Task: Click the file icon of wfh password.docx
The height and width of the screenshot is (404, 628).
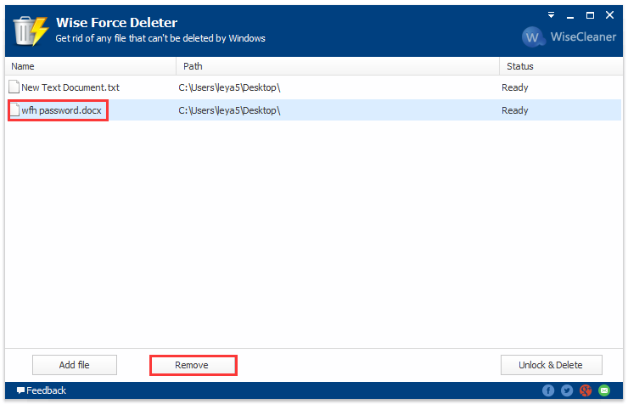Action: click(14, 109)
